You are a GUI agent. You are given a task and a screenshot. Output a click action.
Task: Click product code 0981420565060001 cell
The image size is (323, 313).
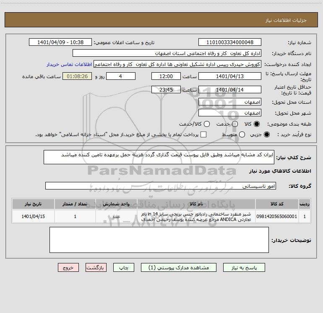tap(277, 216)
